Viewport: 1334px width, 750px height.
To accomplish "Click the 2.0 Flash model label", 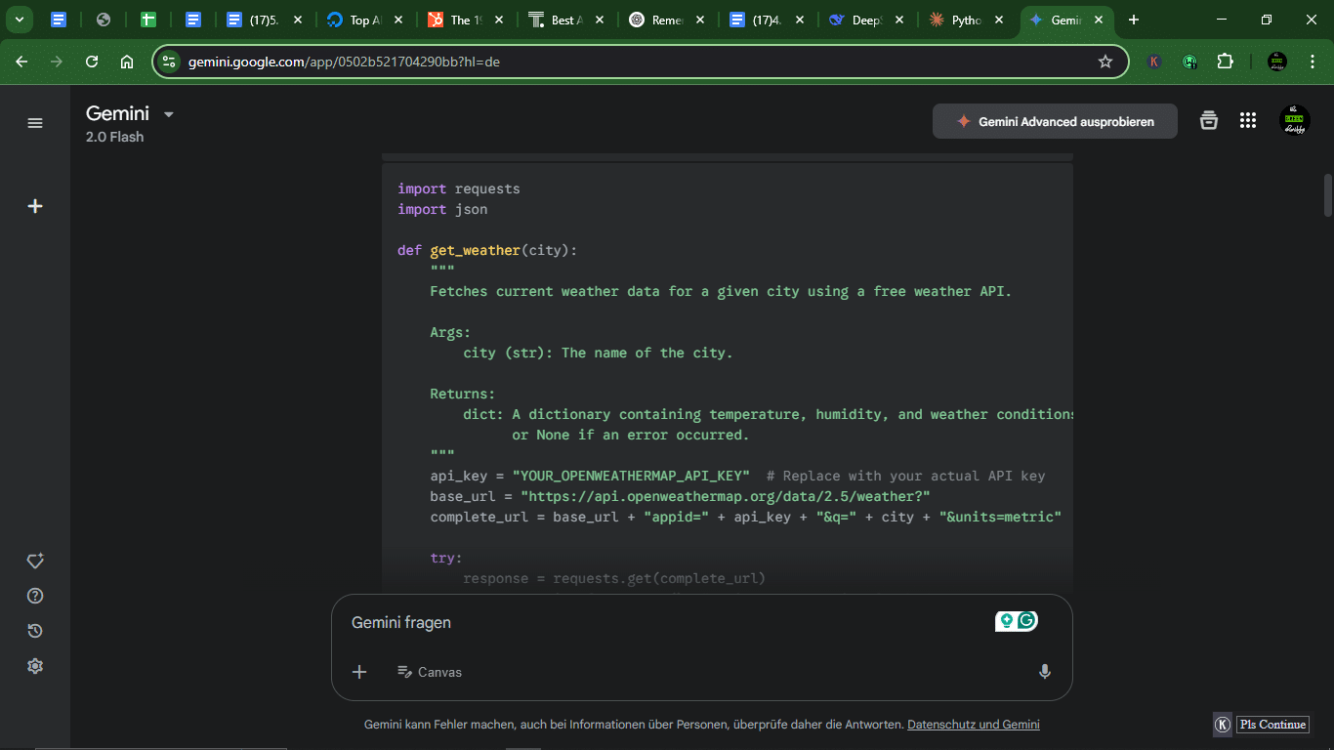I will [x=115, y=137].
